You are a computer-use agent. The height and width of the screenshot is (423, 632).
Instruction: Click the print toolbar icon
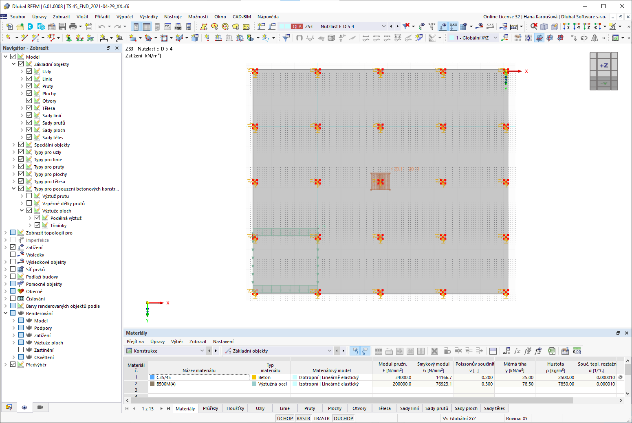pyautogui.click(x=73, y=26)
